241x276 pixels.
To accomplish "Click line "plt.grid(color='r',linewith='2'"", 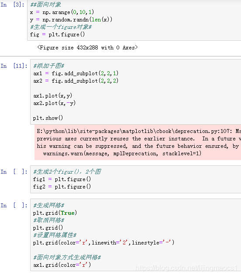I will (x=103, y=243).
